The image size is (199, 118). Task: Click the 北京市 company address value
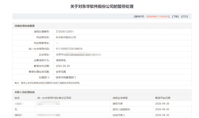click(78, 55)
